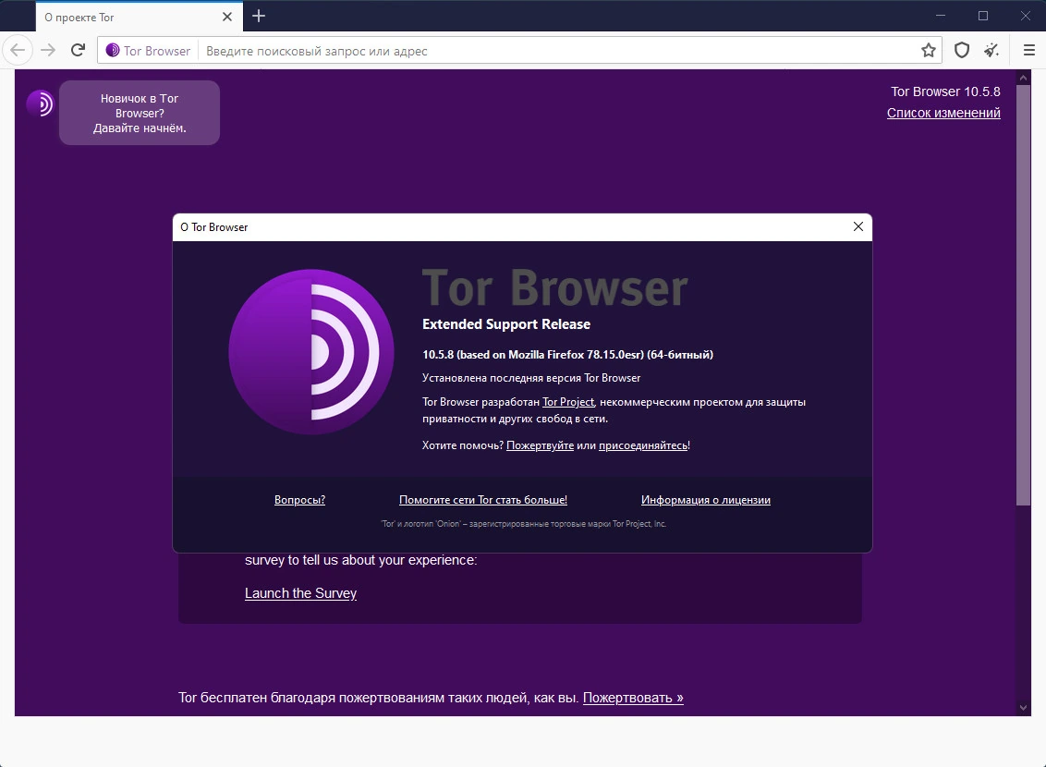The width and height of the screenshot is (1046, 767).
Task: Click the New Identity broom icon
Action: click(991, 50)
